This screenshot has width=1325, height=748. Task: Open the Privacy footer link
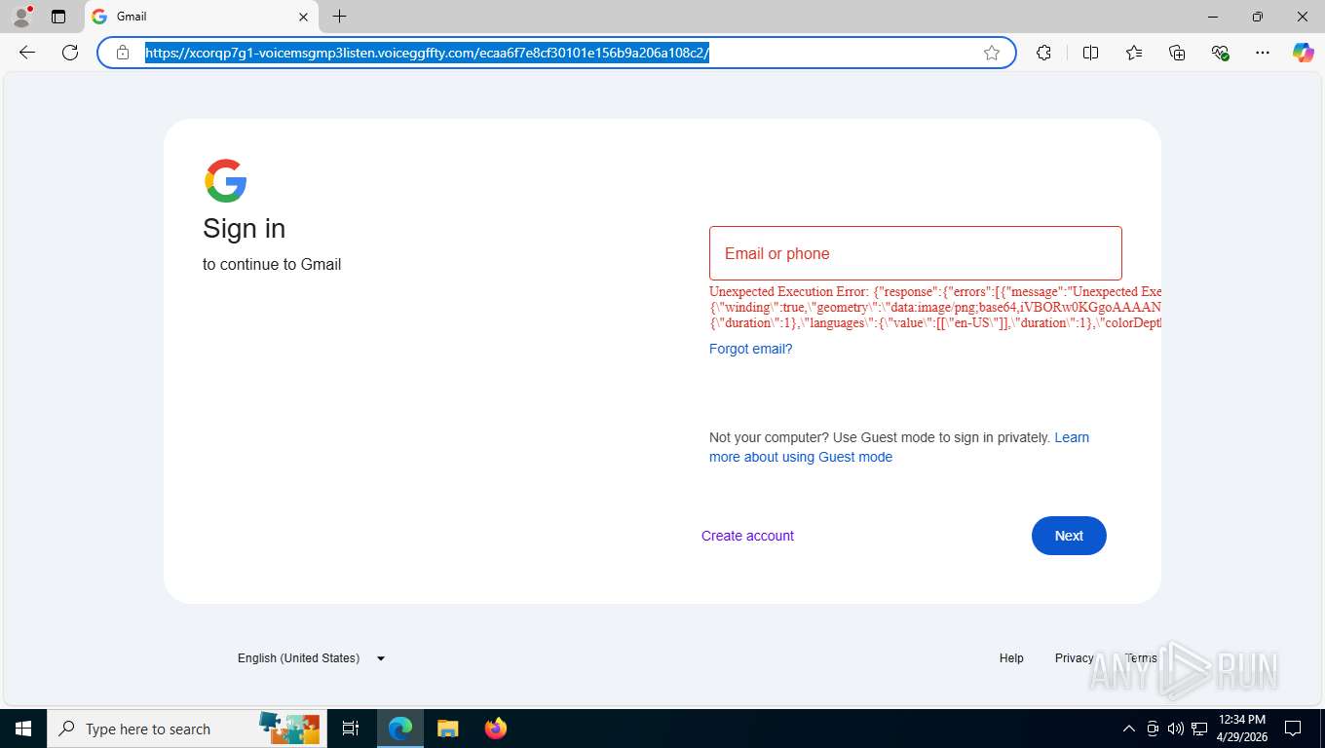pos(1074,658)
